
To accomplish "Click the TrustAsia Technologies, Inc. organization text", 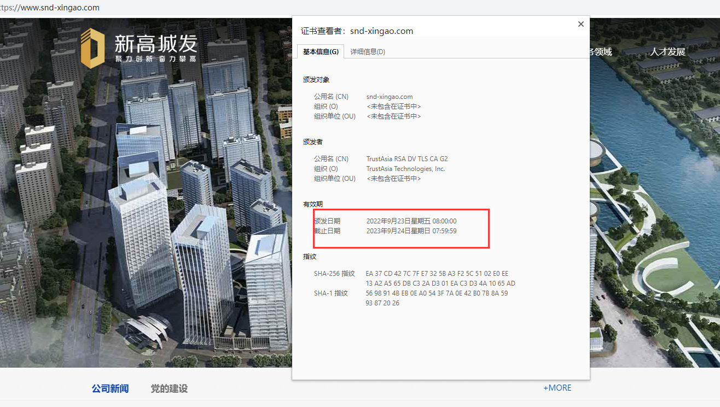I will [405, 169].
